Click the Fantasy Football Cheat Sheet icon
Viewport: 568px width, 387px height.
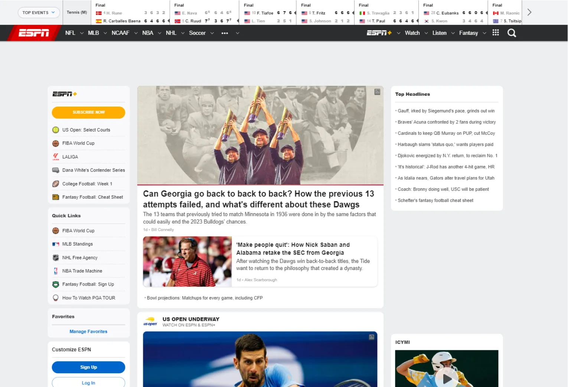coord(56,197)
